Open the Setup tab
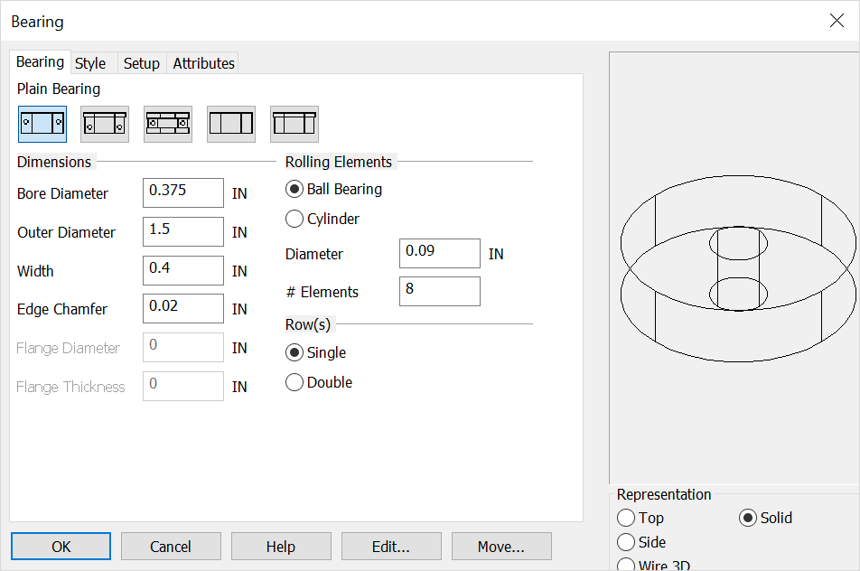Screen dimensions: 860x571 [141, 62]
